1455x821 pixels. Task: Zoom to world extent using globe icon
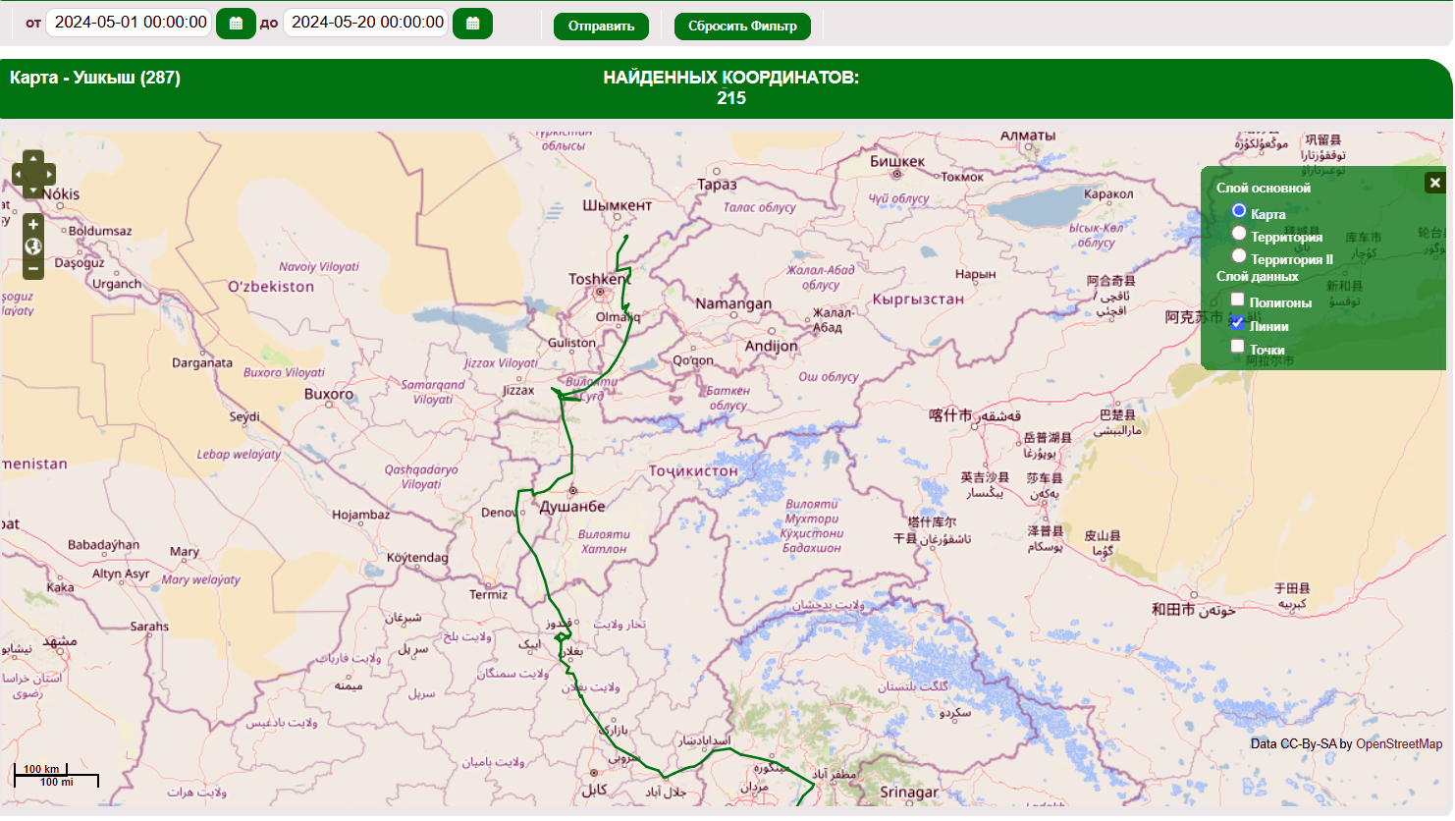33,246
